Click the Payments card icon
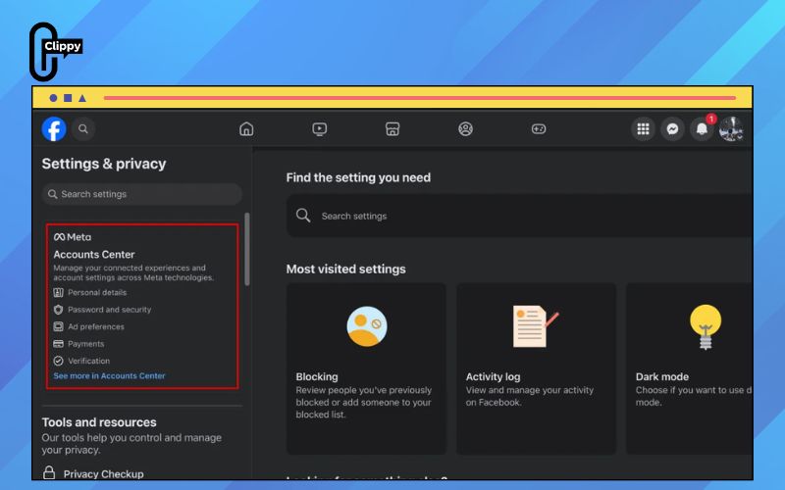This screenshot has width=785, height=490. coord(59,344)
